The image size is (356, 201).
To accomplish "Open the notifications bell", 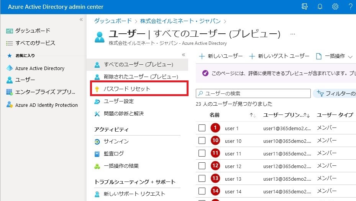I will (320, 7).
